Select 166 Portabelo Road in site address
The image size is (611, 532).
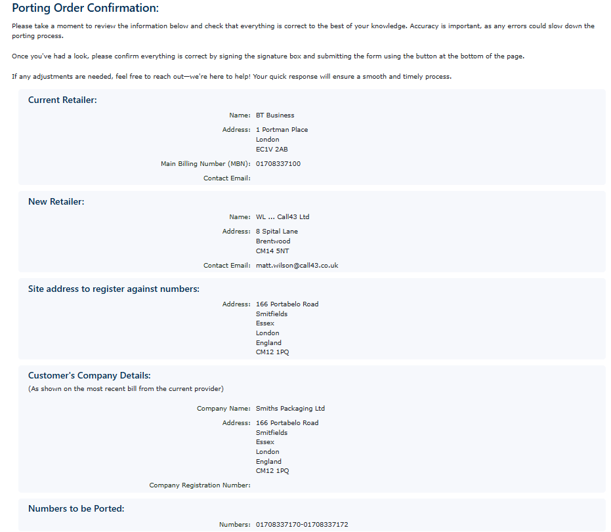point(287,304)
